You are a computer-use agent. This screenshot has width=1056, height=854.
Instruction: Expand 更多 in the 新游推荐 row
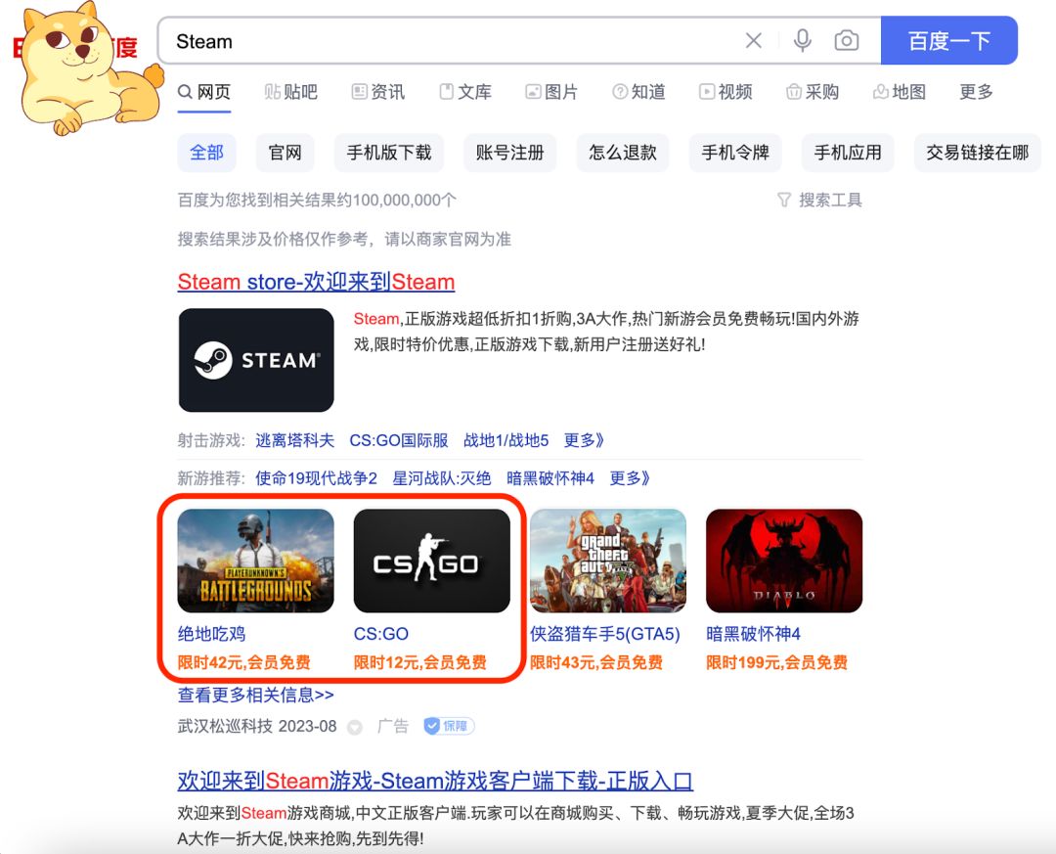click(630, 478)
